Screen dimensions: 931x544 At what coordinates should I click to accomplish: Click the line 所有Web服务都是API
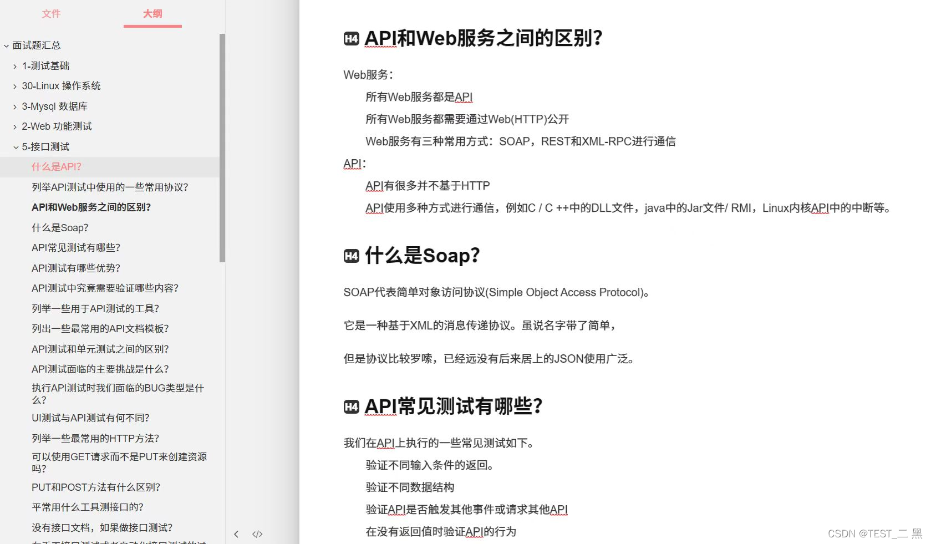(419, 97)
